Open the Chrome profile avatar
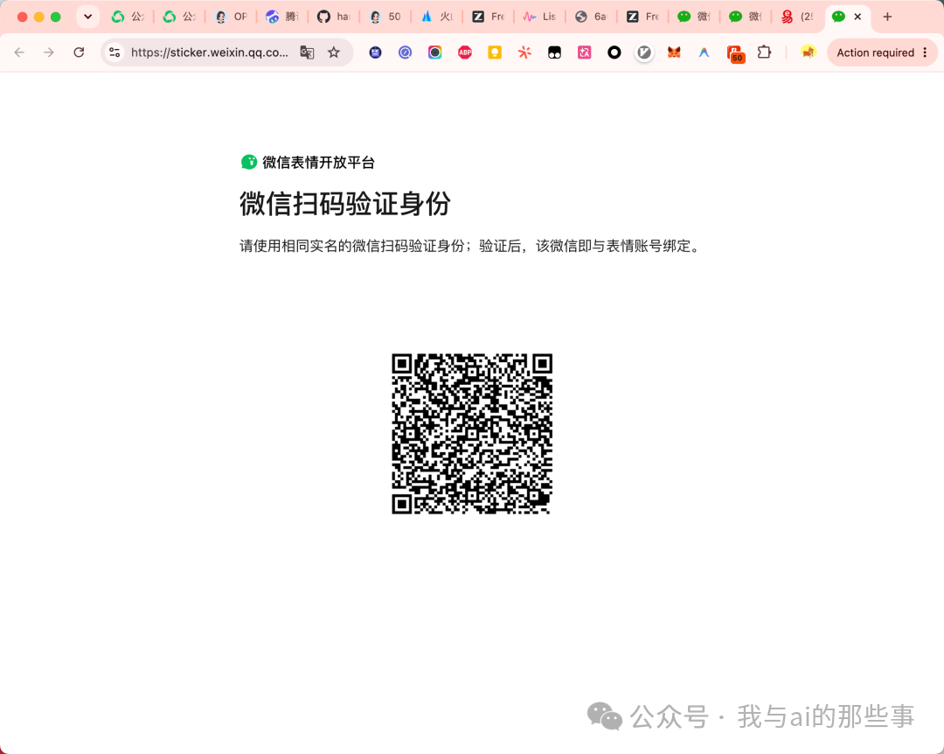Image resolution: width=944 pixels, height=754 pixels. pyautogui.click(x=808, y=52)
